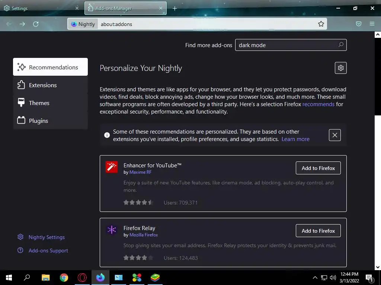Click the back navigation arrow
The height and width of the screenshot is (285, 381).
tap(9, 24)
